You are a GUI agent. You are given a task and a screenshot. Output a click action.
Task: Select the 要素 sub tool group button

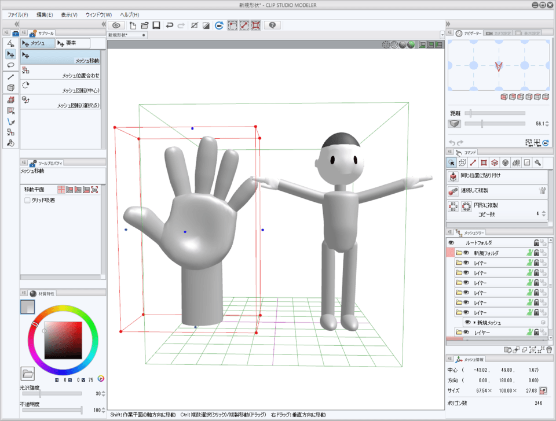tap(73, 43)
